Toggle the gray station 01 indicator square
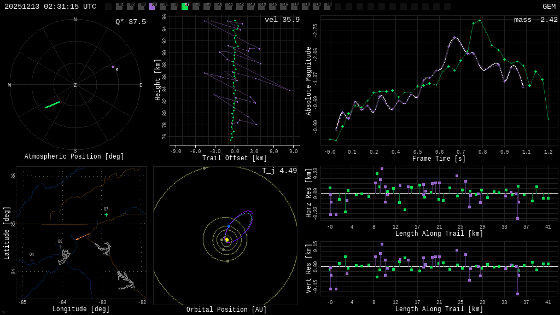The image size is (560, 315). 119,7
